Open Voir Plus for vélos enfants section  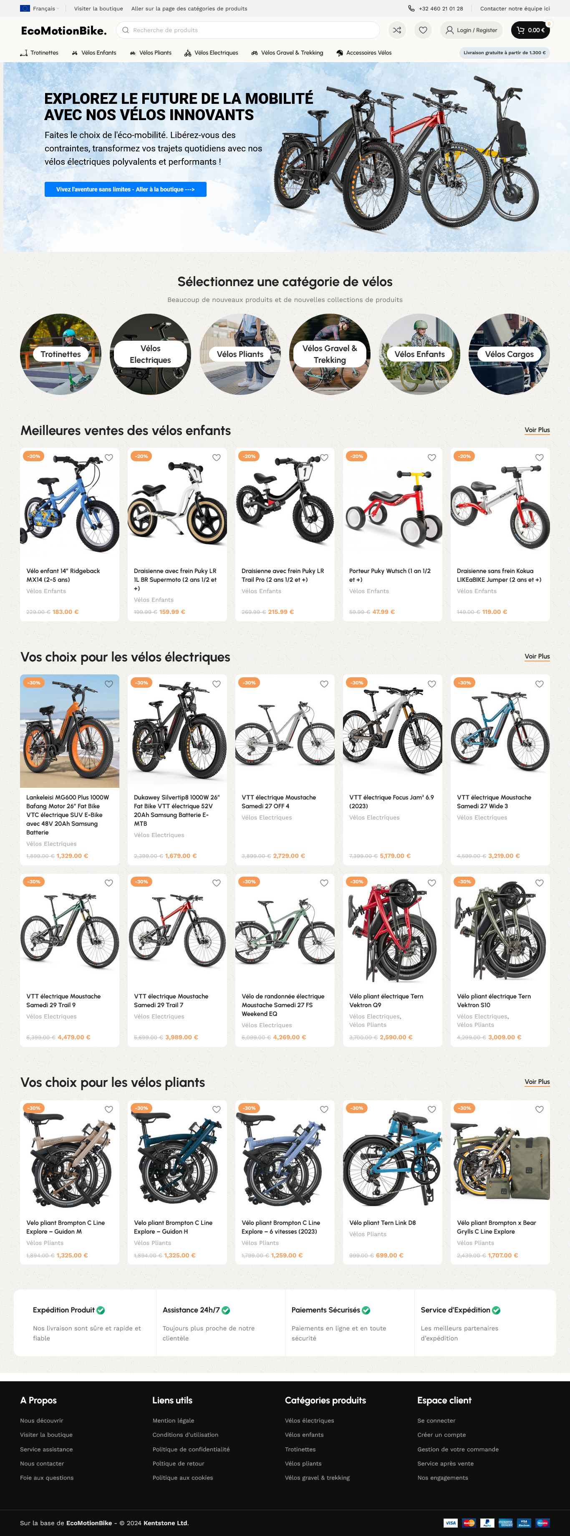point(537,430)
